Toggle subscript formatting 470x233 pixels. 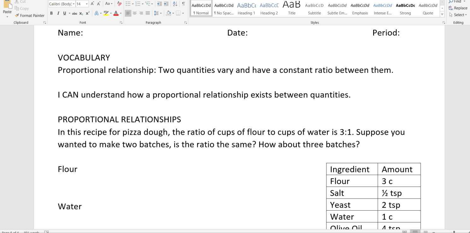(x=81, y=13)
